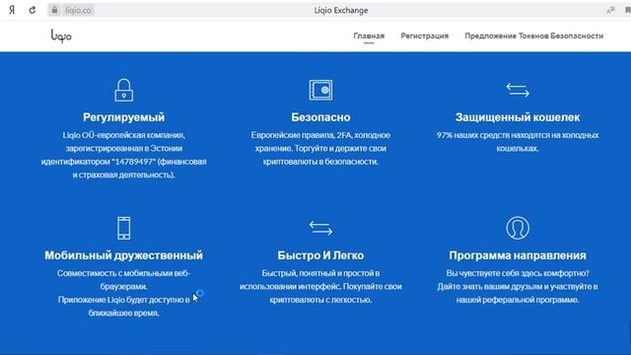Click the referral program description text

[518, 286]
